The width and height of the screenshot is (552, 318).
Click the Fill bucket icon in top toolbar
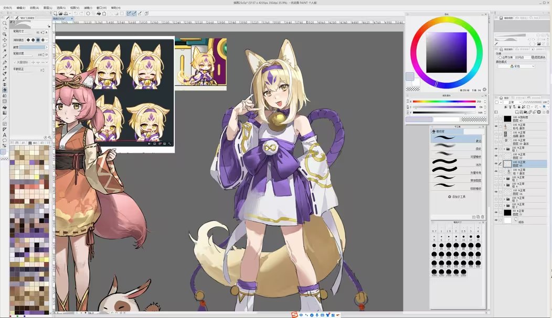99,13
